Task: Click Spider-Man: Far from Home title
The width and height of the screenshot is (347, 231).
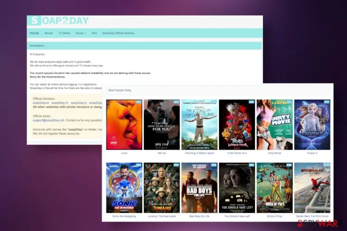Action: pyautogui.click(x=312, y=216)
